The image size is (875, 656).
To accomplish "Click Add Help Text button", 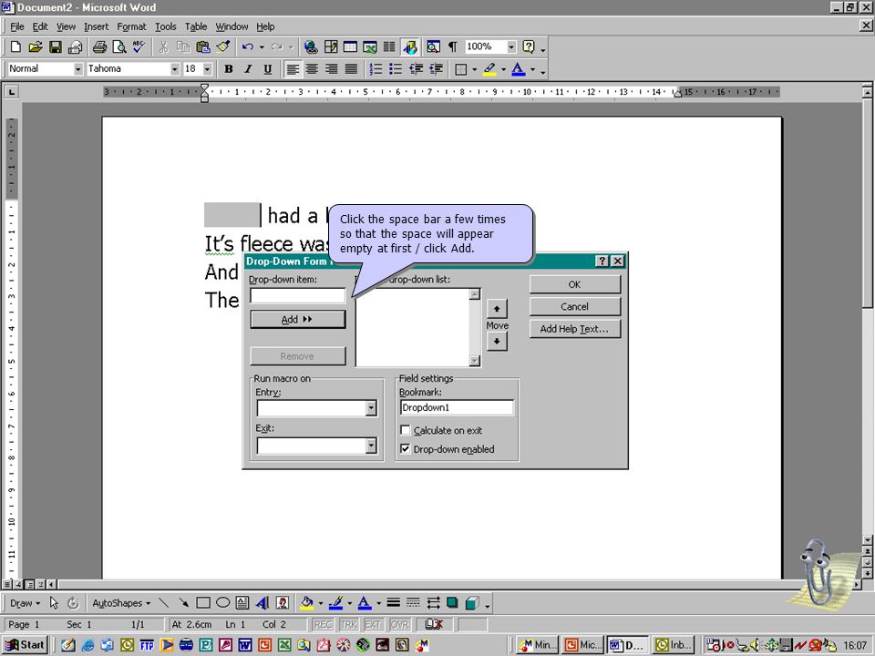I will tap(575, 329).
